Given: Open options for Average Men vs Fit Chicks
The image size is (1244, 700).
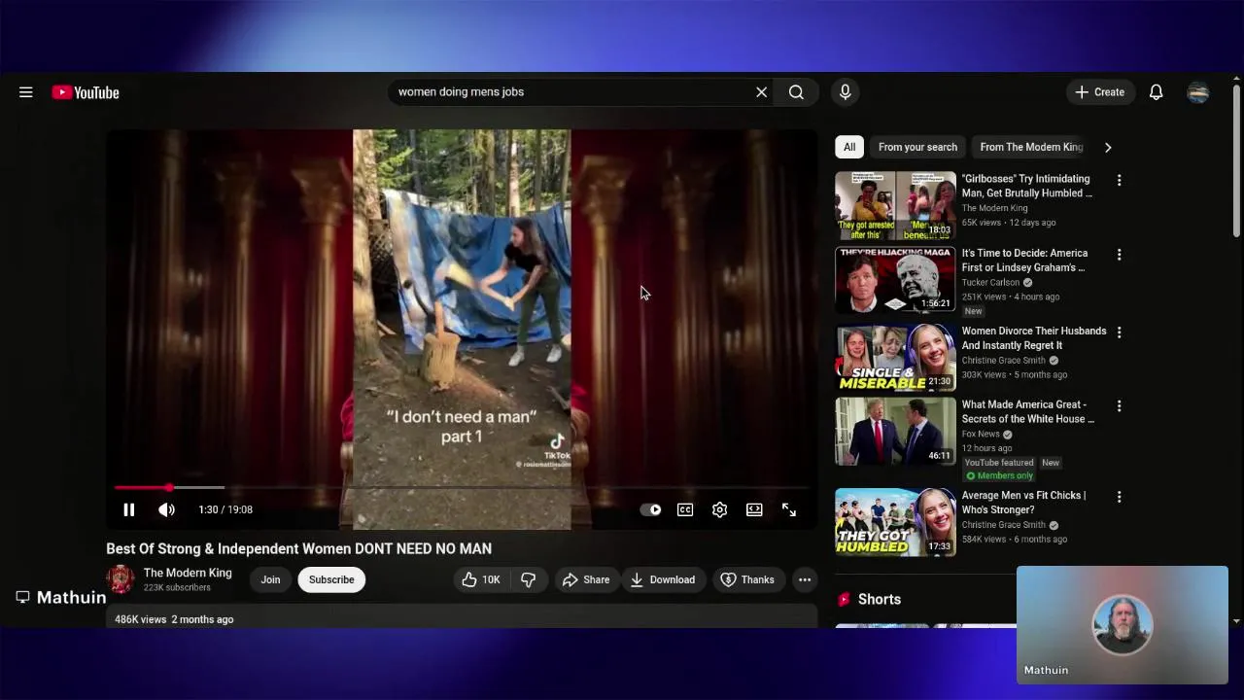Looking at the screenshot, I should 1119,497.
